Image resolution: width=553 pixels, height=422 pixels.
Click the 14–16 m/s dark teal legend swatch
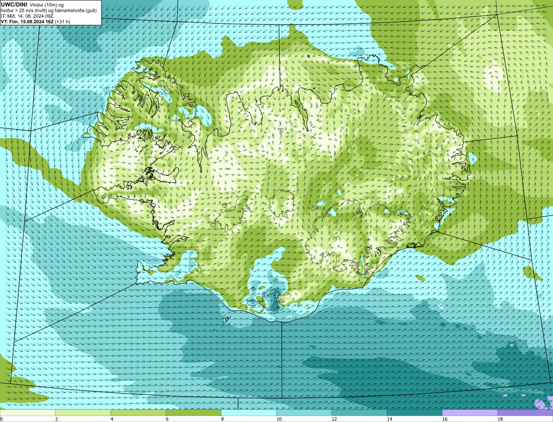(x=415, y=413)
